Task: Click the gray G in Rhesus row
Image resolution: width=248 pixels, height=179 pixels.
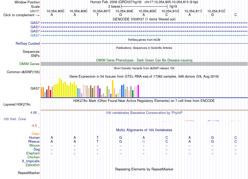Action: [x=144, y=141]
